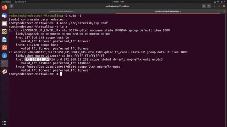Click the '[sudo] contraseña para redestech:' line

coord(38,19)
